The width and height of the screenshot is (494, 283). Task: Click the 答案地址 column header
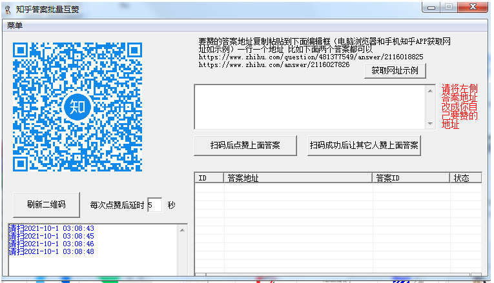point(298,178)
